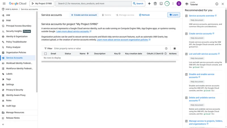The width and height of the screenshot is (227, 128).
Task: Open Manage access to projects link
Action: pyautogui.click(x=206, y=123)
